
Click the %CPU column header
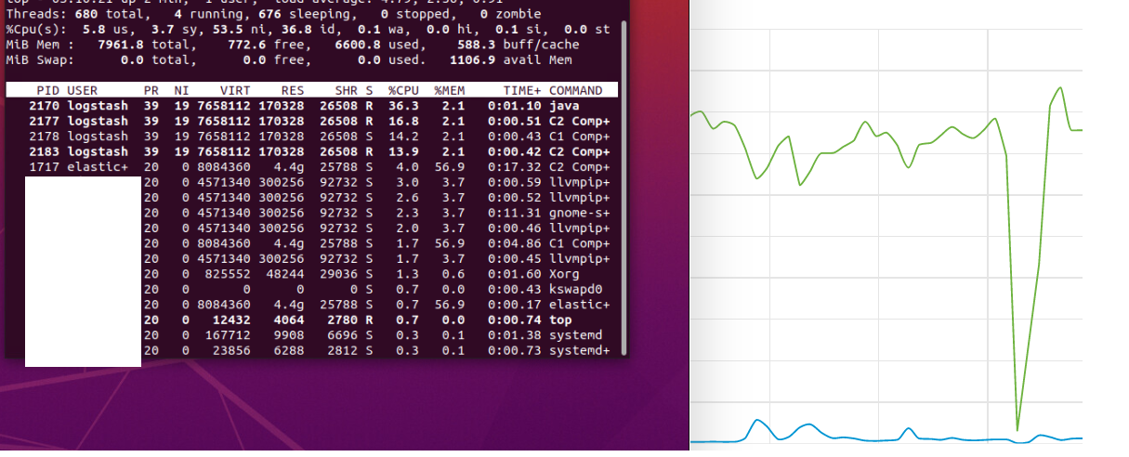[402, 90]
